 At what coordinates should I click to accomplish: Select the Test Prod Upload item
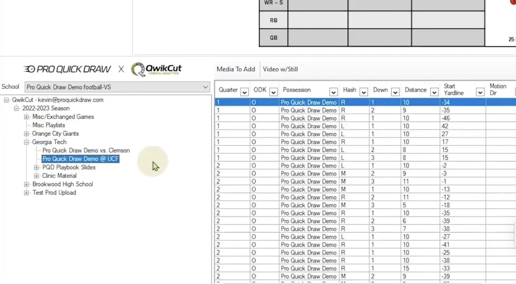[54, 192]
